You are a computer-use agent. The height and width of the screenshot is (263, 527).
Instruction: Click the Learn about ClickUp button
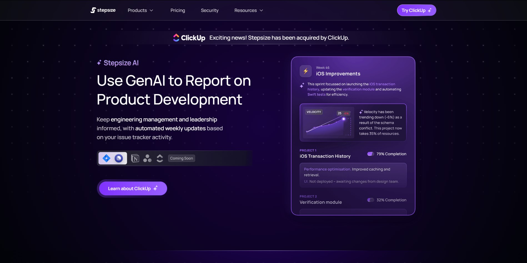point(133,188)
